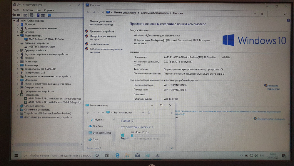Open the Mail app on taskbar
294x166 pixels.
pos(137,155)
